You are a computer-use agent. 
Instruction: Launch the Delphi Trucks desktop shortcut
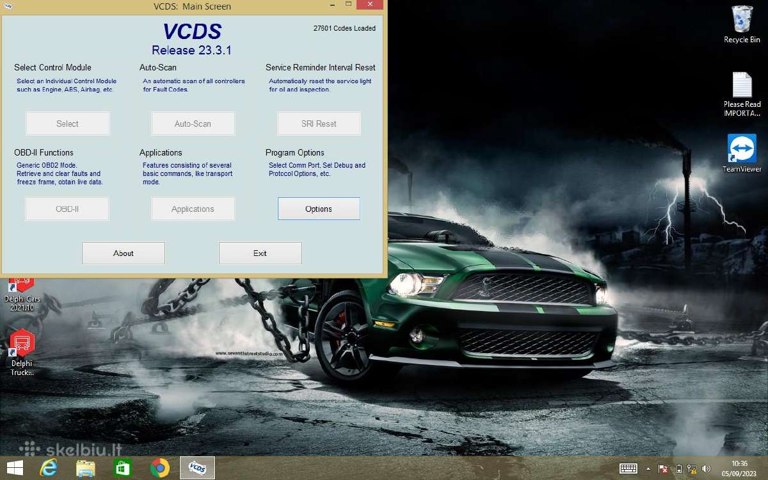[22, 353]
